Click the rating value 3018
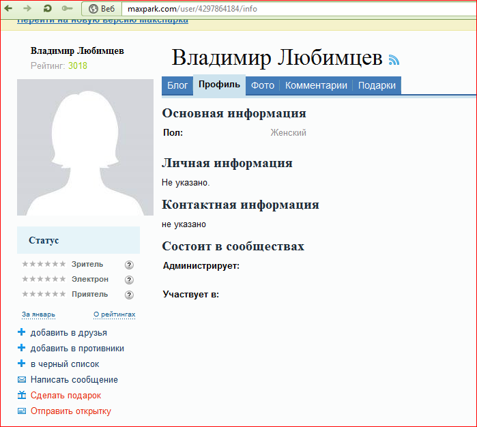This screenshot has width=477, height=427. tap(78, 65)
